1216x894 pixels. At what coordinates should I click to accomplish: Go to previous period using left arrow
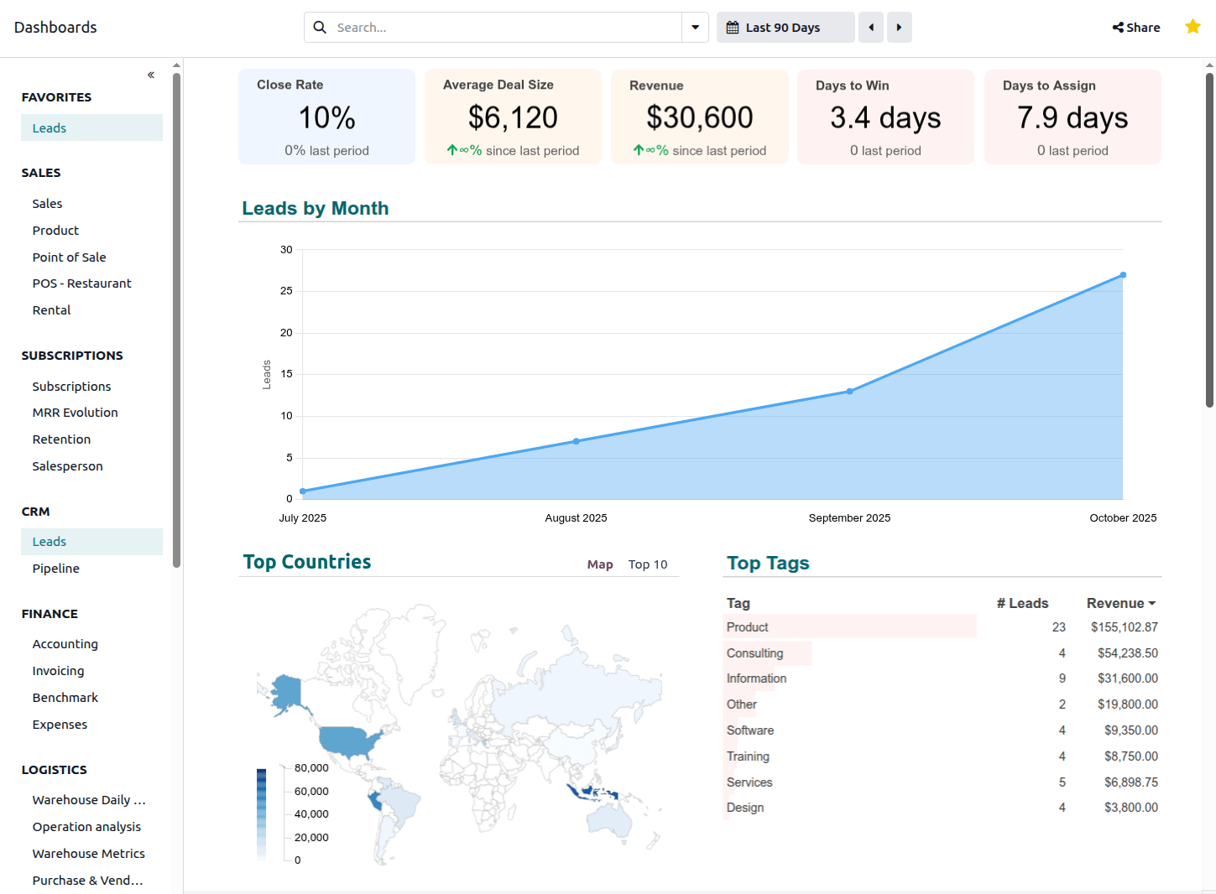(x=870, y=27)
